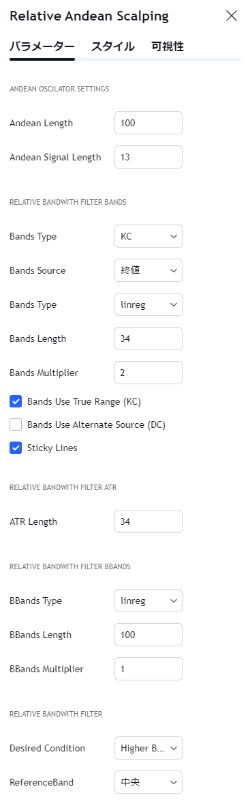
Task: Open the BBands Type dropdown
Action: [x=149, y=601]
